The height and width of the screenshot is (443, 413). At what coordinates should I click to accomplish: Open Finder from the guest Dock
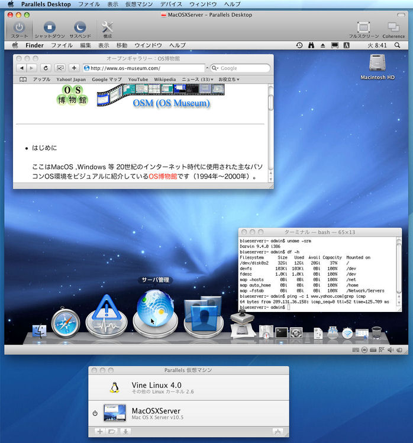(x=40, y=331)
